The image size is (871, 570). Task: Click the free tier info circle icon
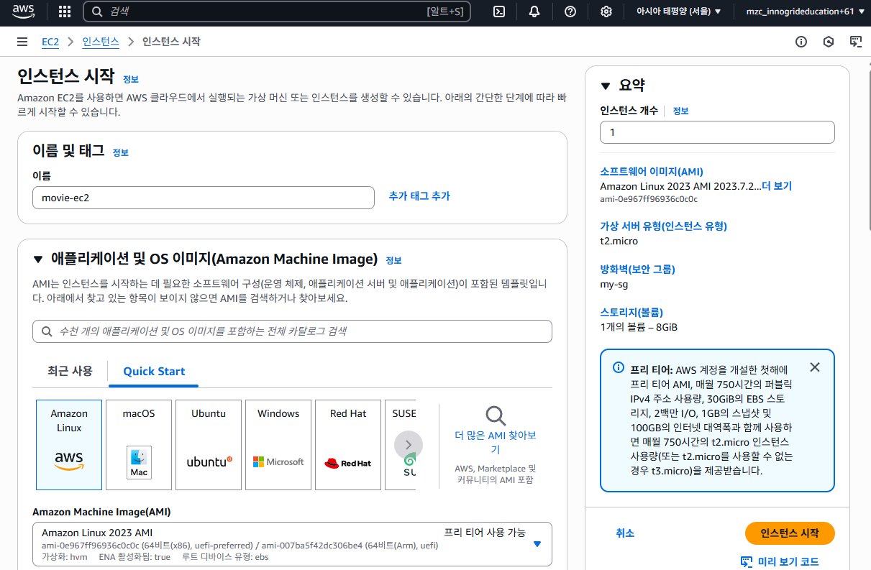pyautogui.click(x=619, y=367)
